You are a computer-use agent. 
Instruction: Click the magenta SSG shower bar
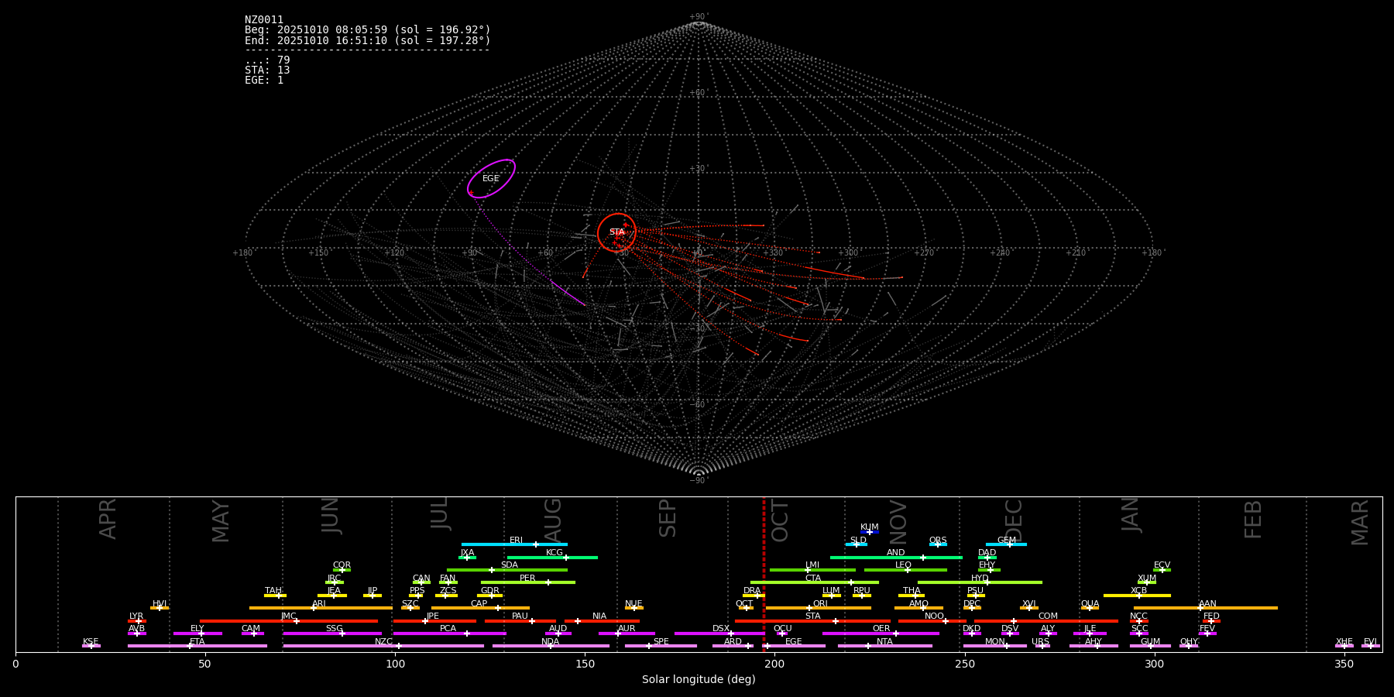332,633
